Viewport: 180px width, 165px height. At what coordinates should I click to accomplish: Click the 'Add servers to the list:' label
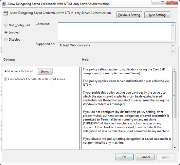coord(19,71)
